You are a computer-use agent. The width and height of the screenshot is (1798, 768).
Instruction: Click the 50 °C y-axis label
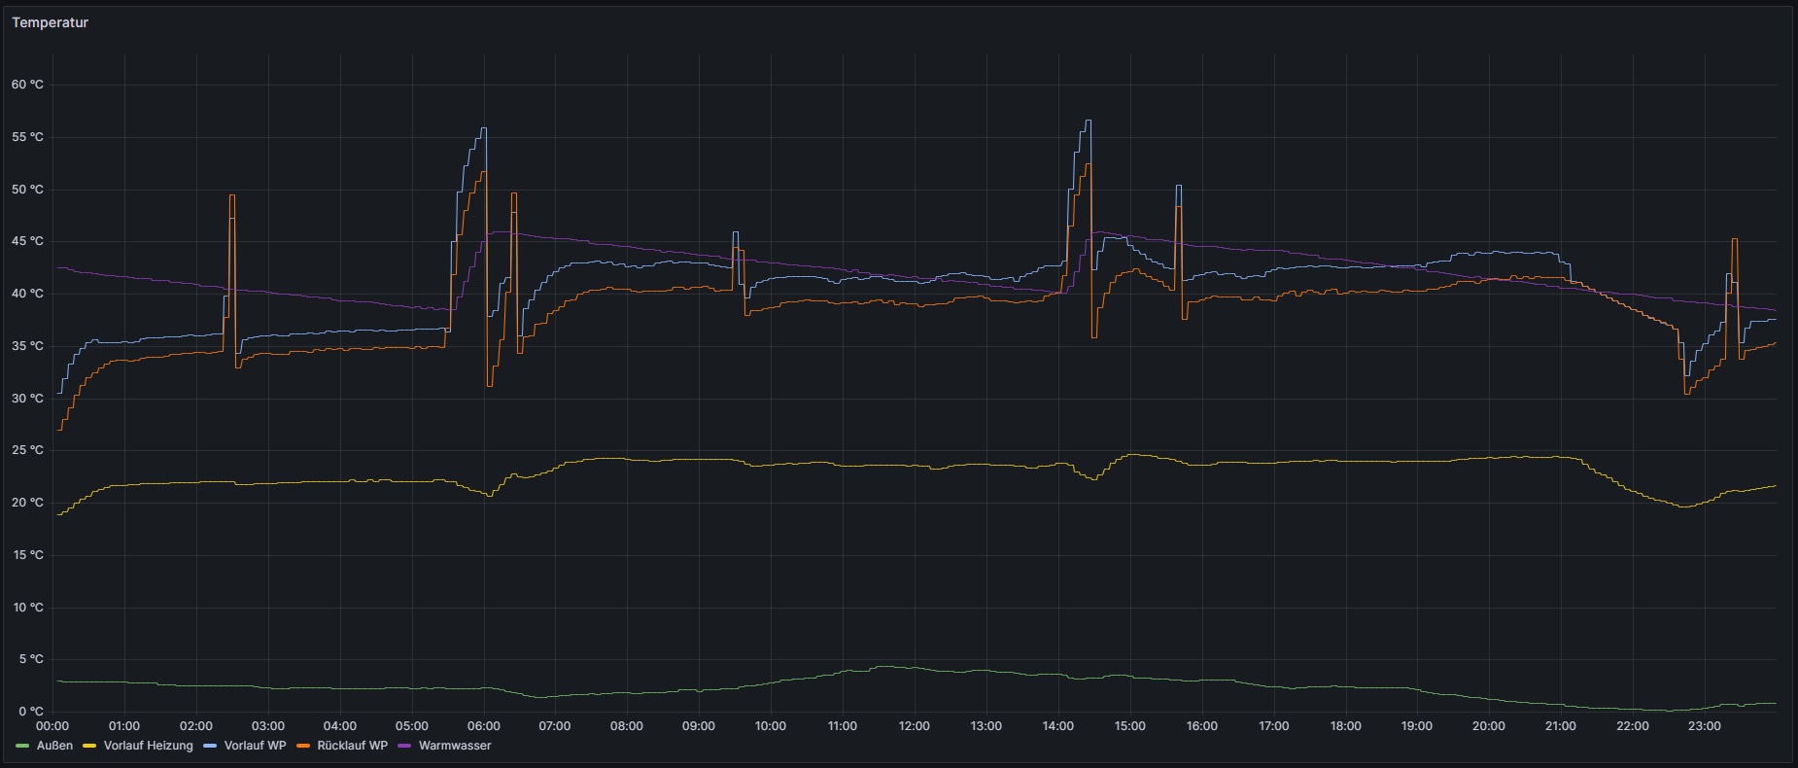coord(27,190)
